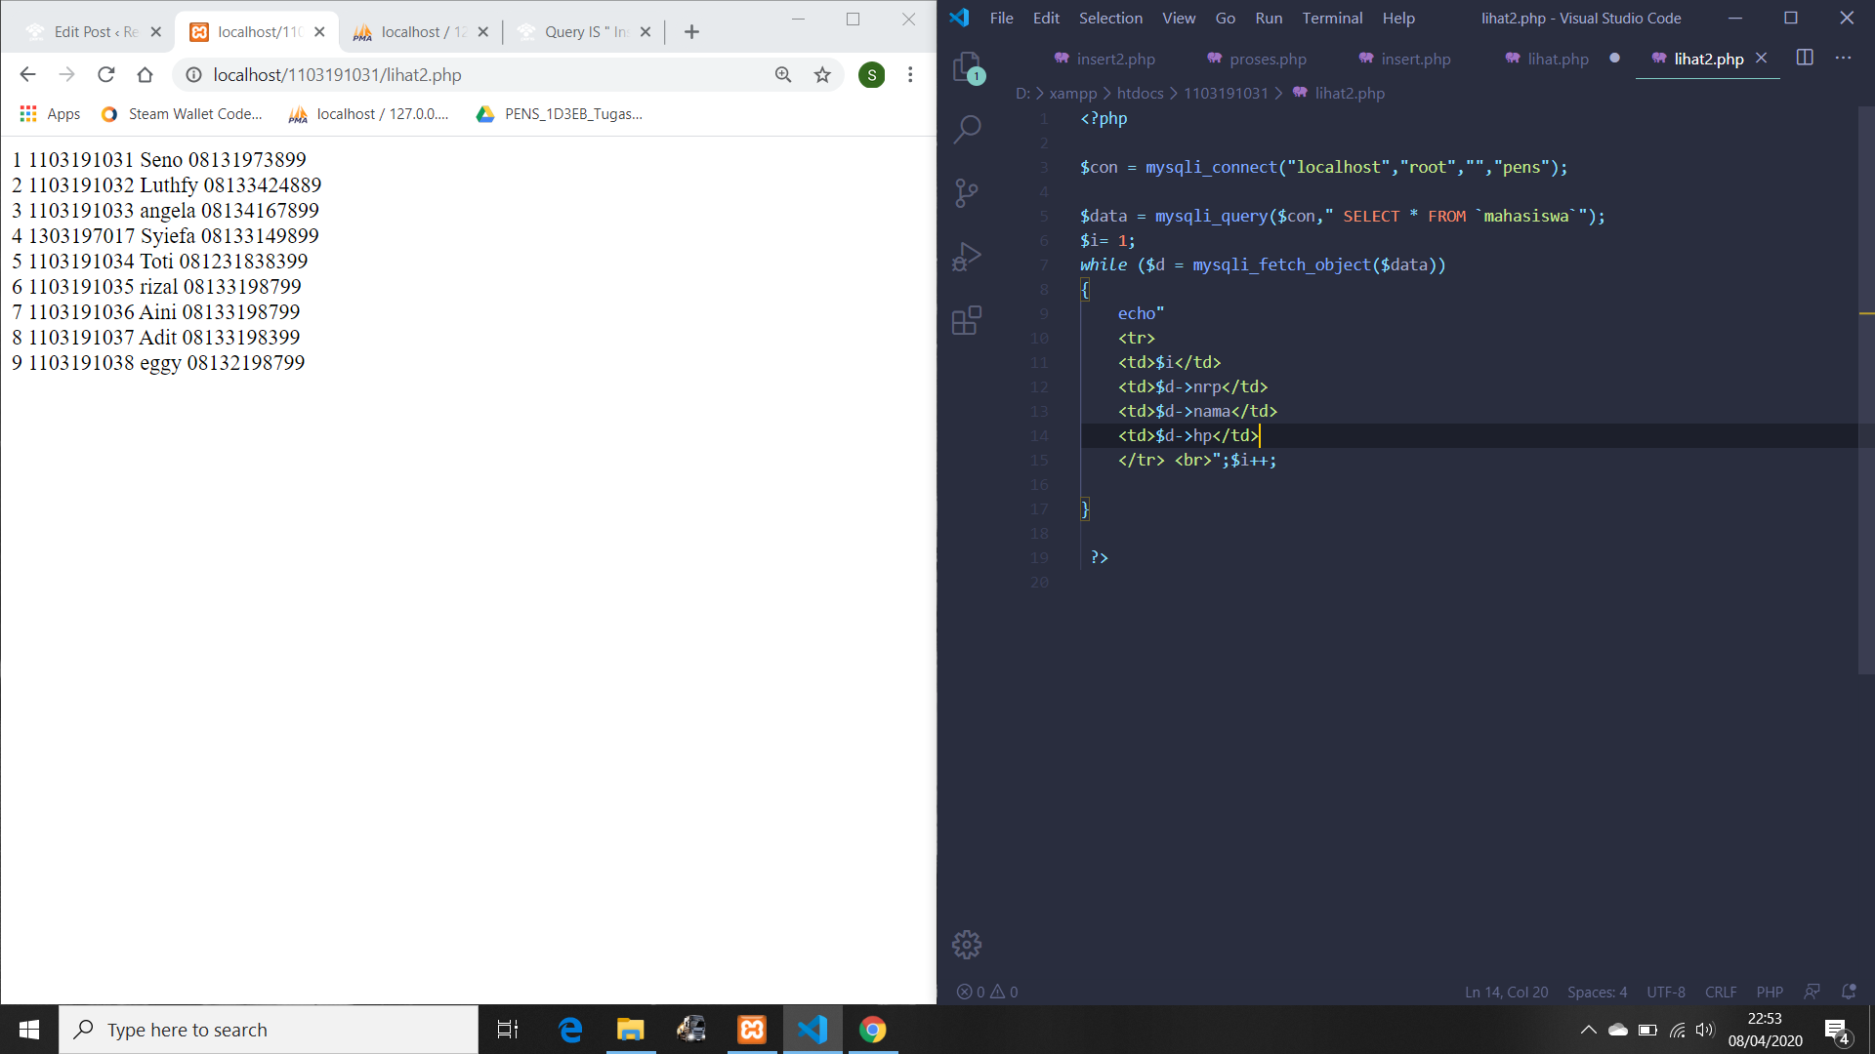
Task: Click the line/column indicator Ln 14 Col 20
Action: (1506, 991)
